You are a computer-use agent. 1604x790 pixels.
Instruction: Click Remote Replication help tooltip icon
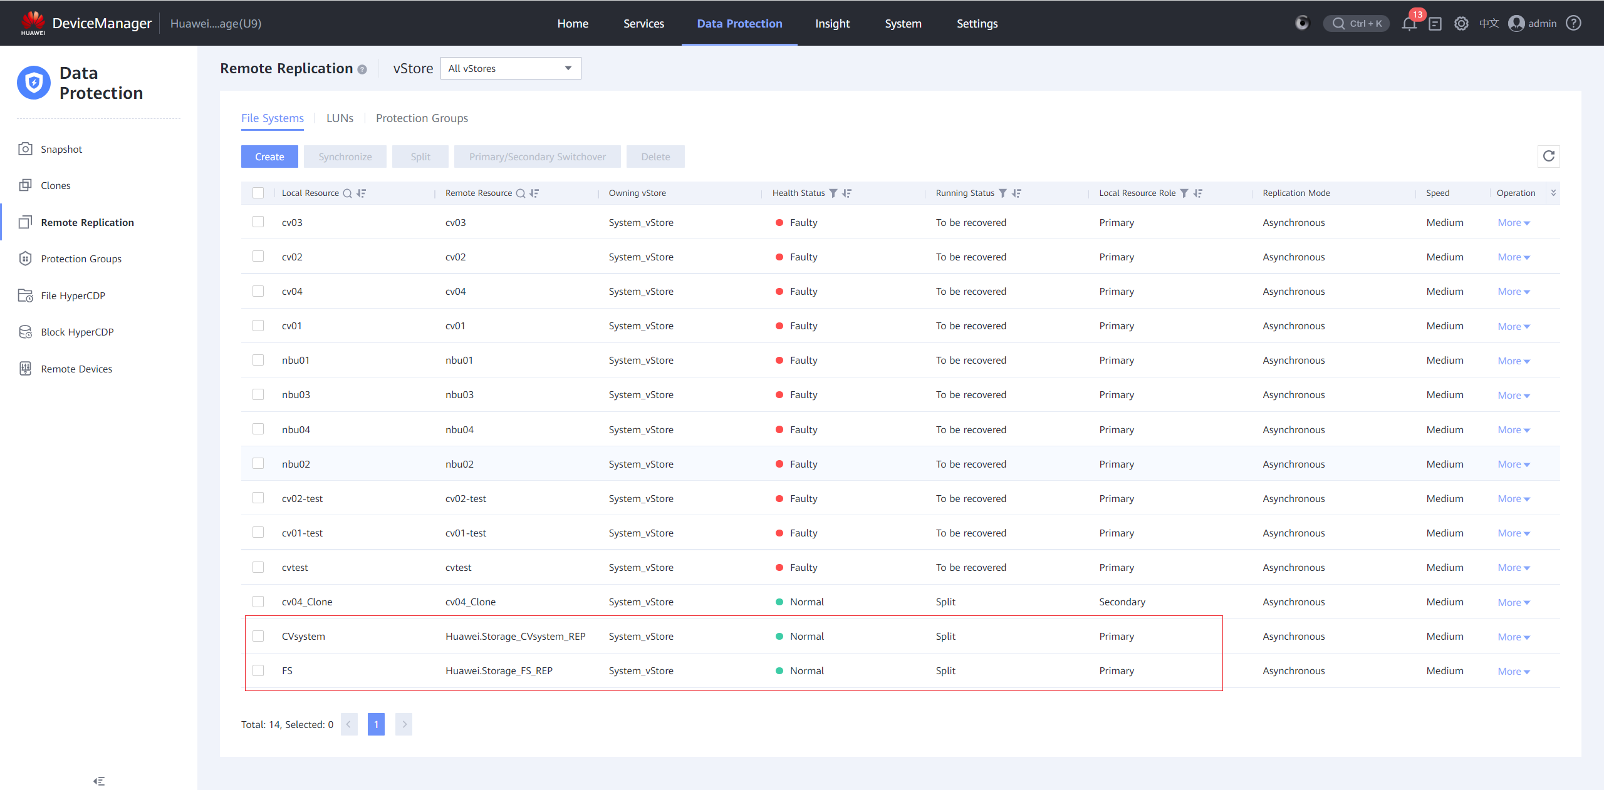click(362, 69)
